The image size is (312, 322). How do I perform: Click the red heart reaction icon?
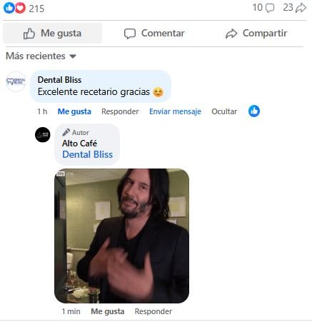(21, 8)
